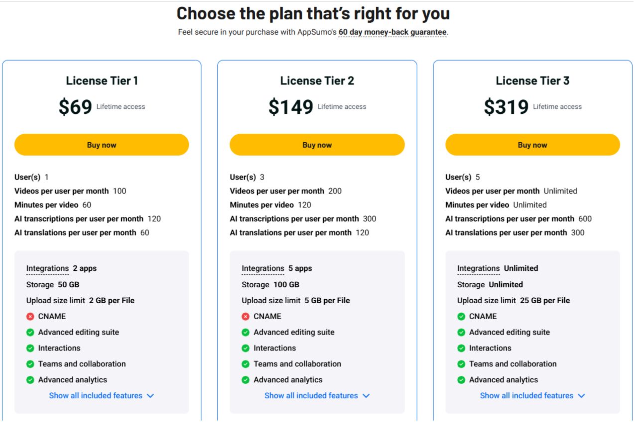Image resolution: width=635 pixels, height=426 pixels.
Task: Click the check icon next to Tier 3 Teams and collaboration
Action: (x=462, y=364)
